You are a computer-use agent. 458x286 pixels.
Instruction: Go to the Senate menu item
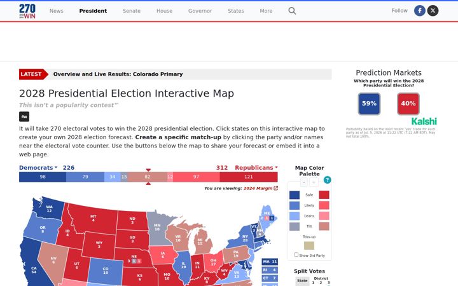pyautogui.click(x=132, y=11)
